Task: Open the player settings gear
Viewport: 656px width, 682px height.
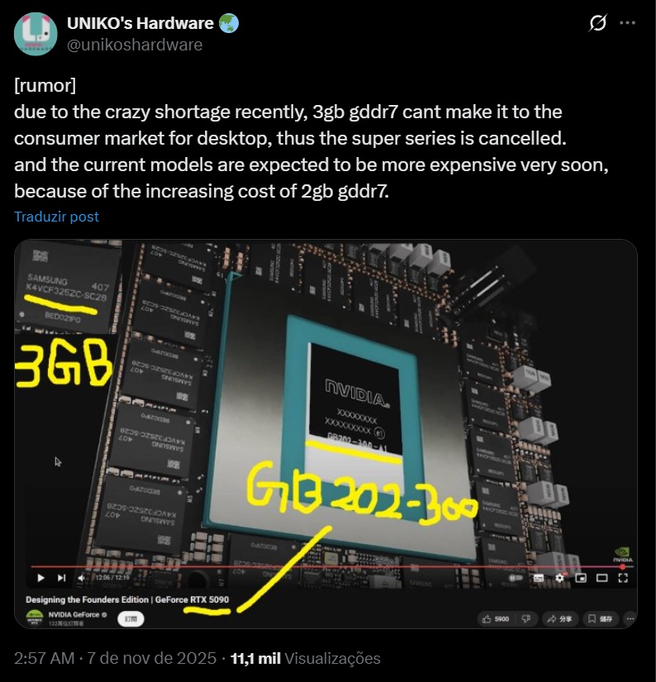Action: (x=559, y=578)
